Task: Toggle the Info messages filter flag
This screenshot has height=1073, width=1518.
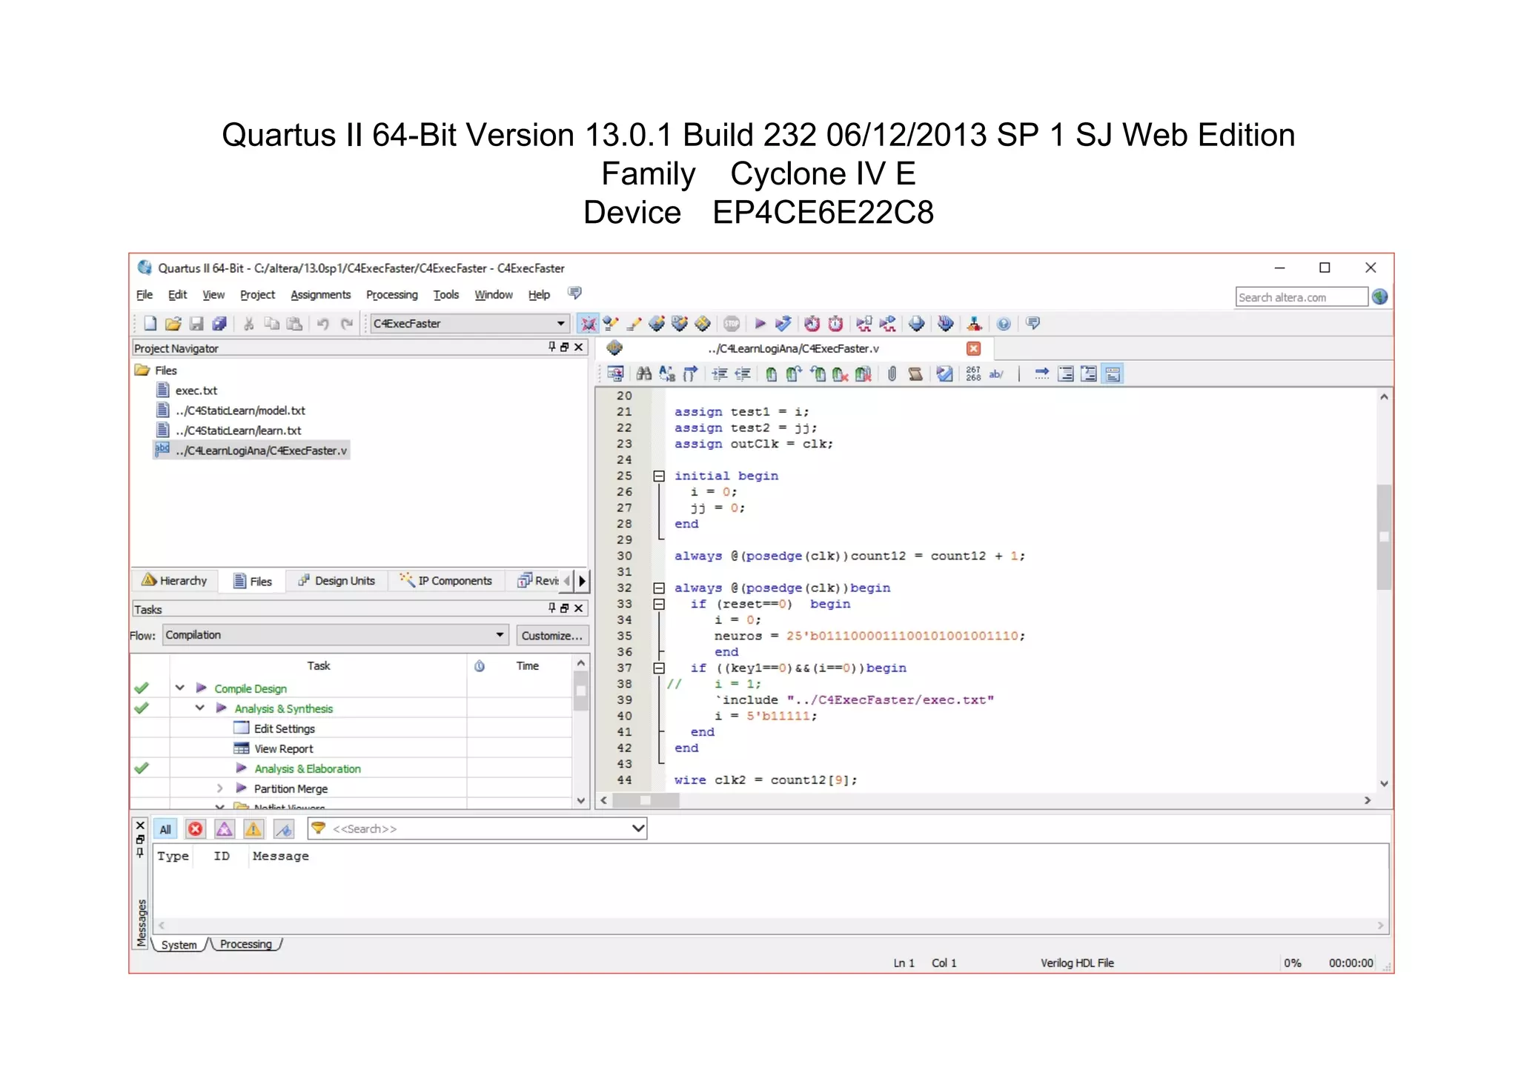Action: click(x=283, y=829)
